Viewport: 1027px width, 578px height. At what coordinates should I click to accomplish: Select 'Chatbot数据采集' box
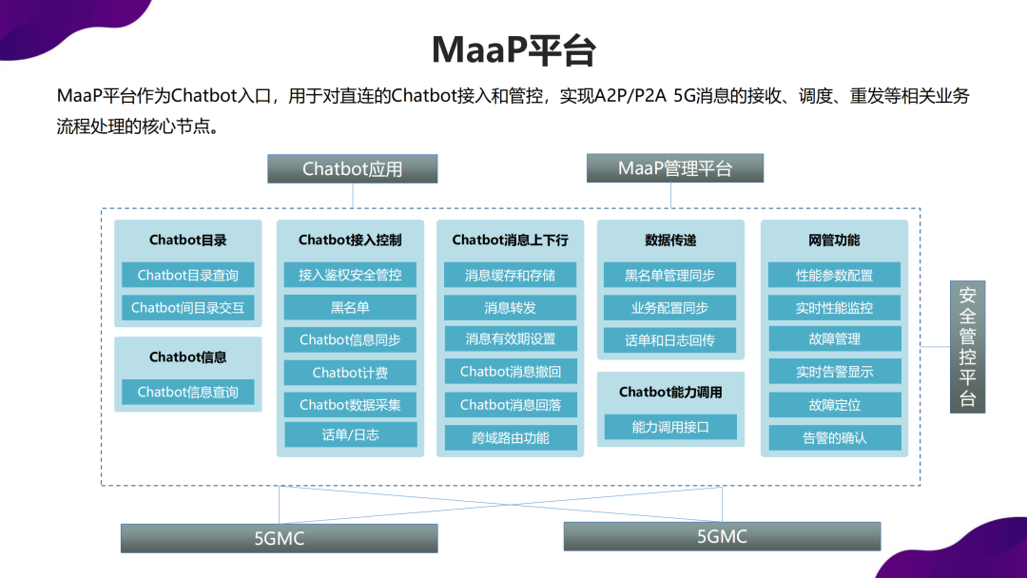[350, 405]
